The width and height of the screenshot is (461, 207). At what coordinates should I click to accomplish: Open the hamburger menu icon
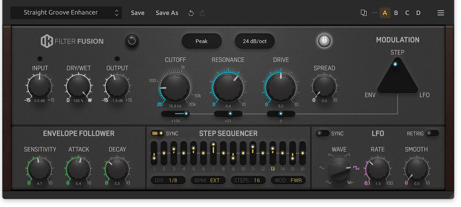click(440, 13)
